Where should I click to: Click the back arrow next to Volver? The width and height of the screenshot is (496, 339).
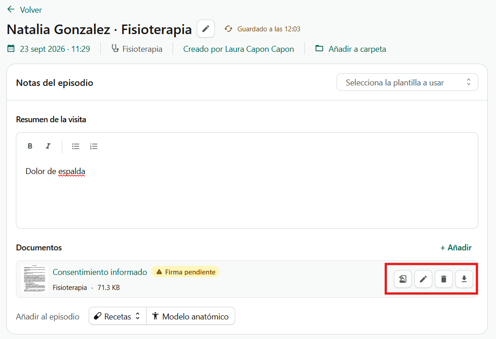coord(11,10)
